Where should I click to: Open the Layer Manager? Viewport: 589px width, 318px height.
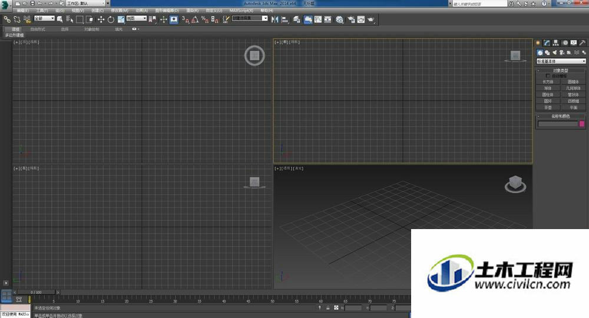[297, 19]
